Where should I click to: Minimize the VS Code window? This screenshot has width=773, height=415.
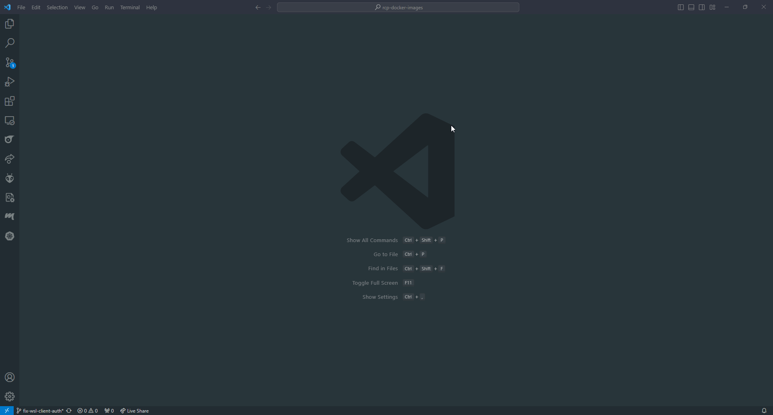pyautogui.click(x=727, y=7)
